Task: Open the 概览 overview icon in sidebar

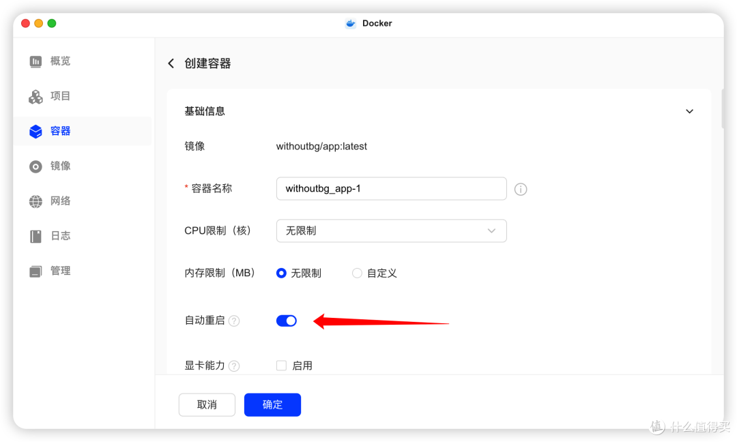Action: click(x=35, y=61)
